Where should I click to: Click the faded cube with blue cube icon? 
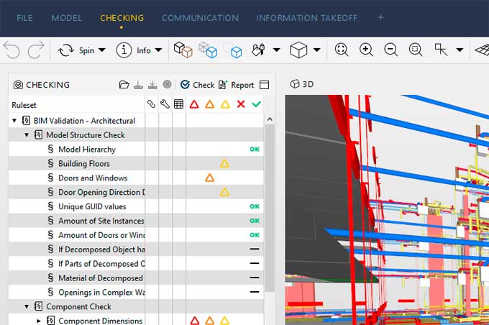(233, 50)
